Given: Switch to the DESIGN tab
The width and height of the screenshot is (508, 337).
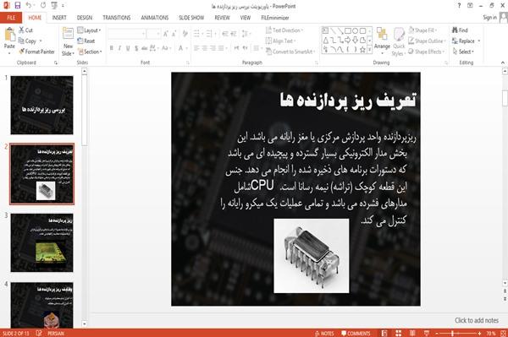Looking at the screenshot, I should coord(85,18).
